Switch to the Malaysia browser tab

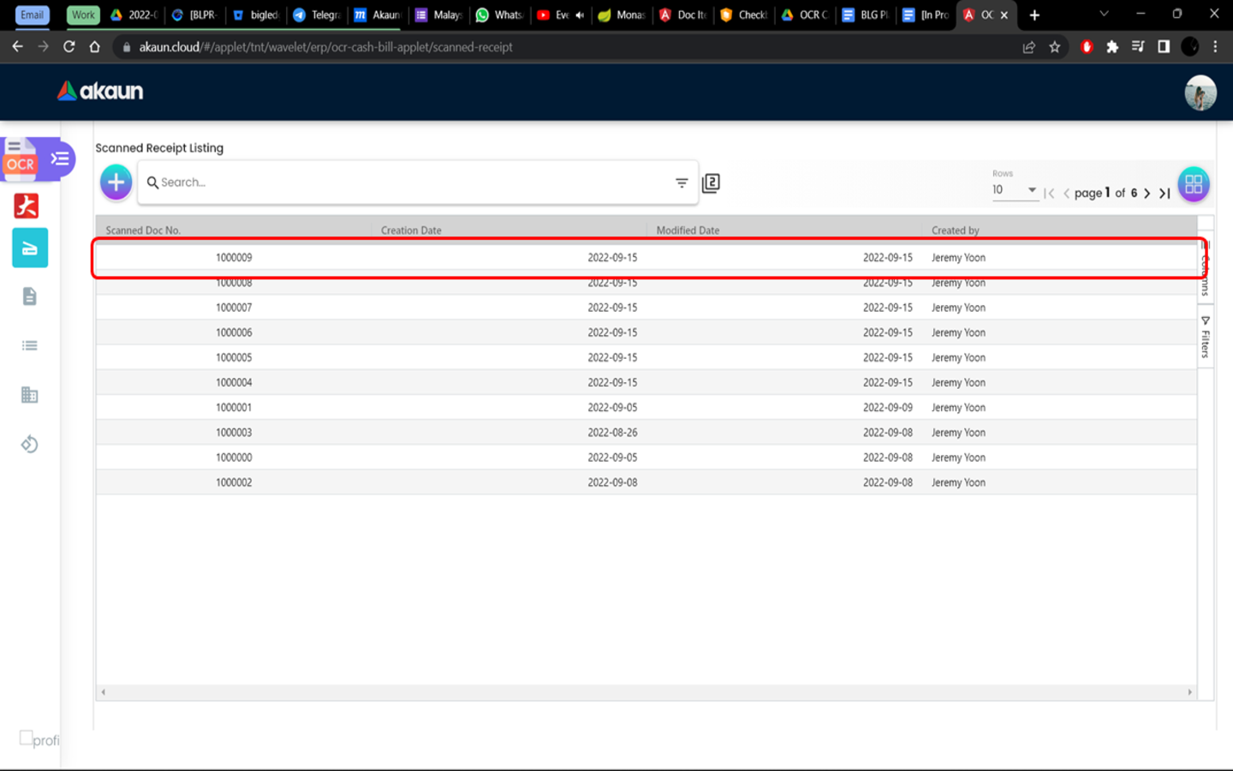(439, 15)
